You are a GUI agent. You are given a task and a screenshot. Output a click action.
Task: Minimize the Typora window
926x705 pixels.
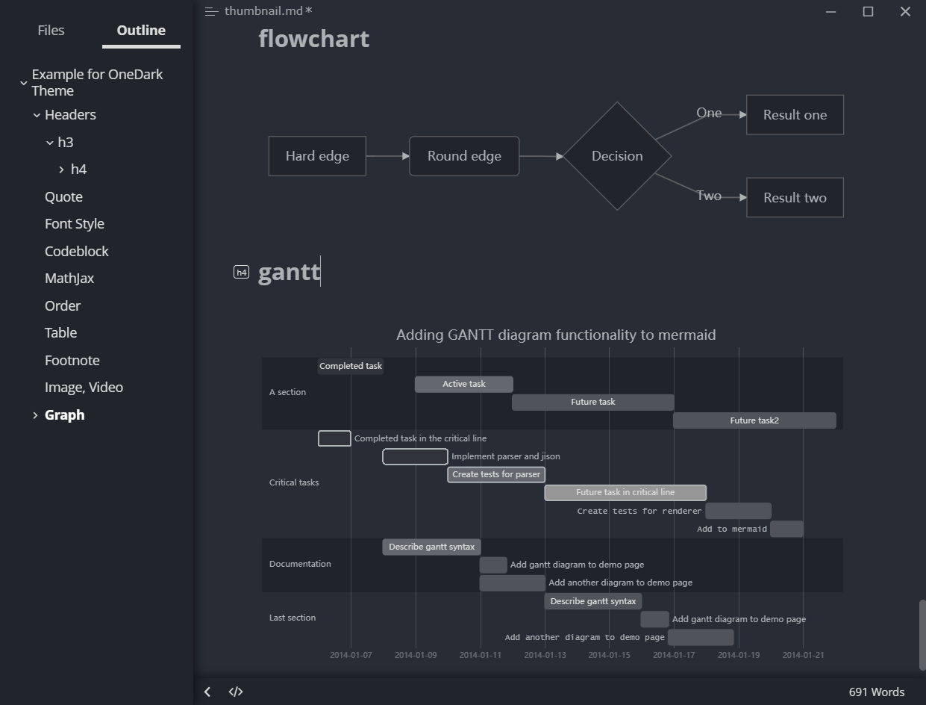pos(832,11)
